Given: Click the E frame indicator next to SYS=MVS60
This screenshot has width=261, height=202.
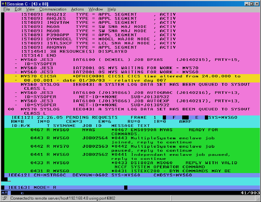Looking at the screenshot, I should (x=197, y=118).
